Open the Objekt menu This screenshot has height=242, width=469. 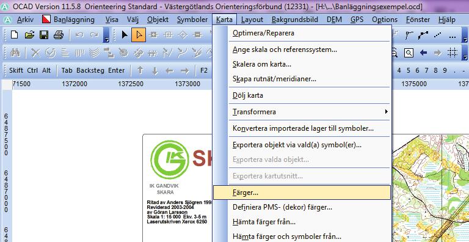tap(158, 20)
